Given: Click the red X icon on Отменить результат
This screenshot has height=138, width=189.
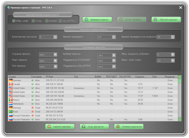Looking at the screenshot, I should tap(118, 126).
